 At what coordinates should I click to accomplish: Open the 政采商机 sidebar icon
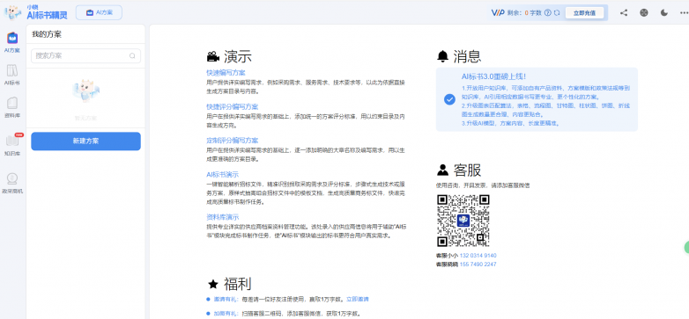pos(12,183)
